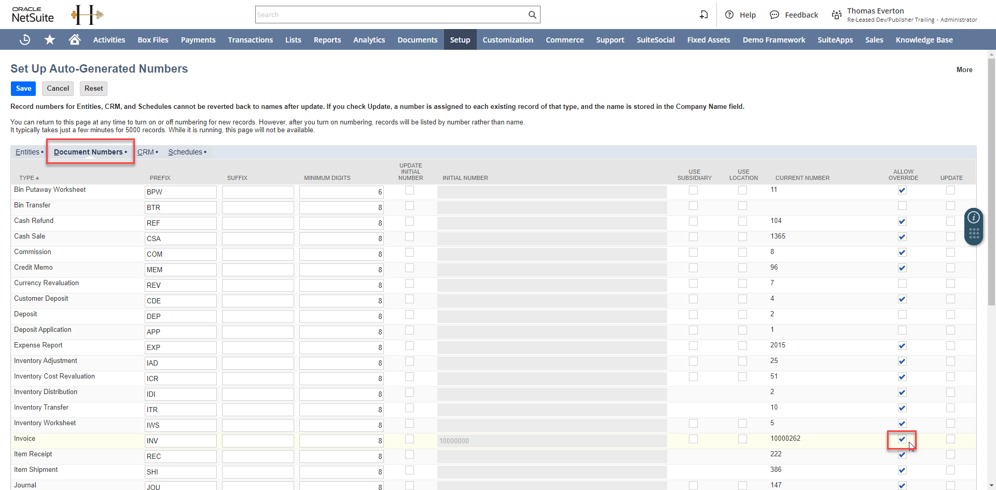Check Update Initial Number for Bin Putaway Worksheet
996x490 pixels.
point(410,190)
